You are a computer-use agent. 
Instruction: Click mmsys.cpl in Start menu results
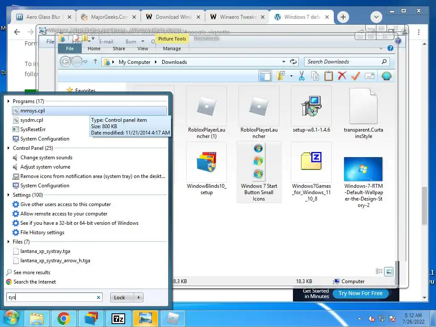pos(89,111)
